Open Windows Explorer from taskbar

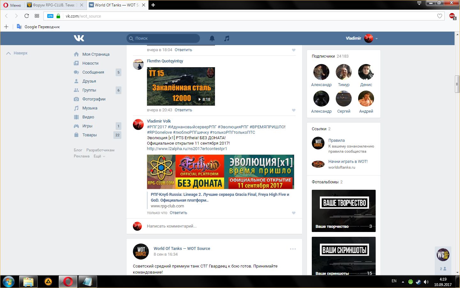(x=28, y=282)
